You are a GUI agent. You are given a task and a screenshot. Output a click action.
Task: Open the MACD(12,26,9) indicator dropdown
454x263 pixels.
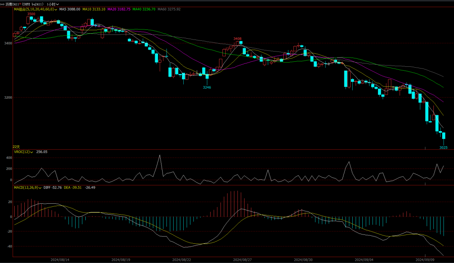tap(27, 187)
